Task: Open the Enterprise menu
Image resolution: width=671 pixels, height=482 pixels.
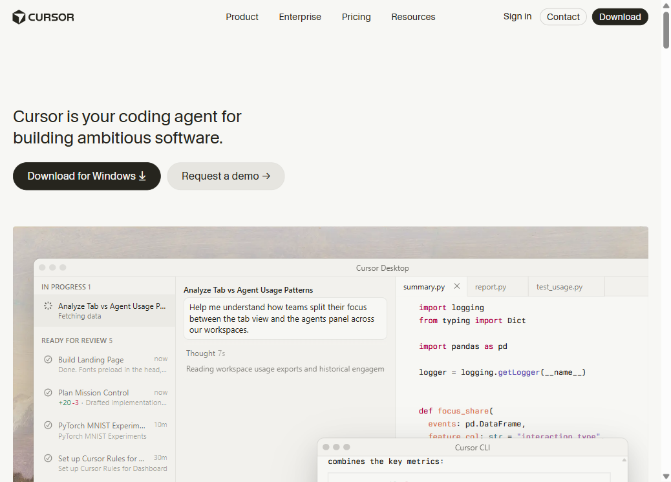Action: coord(300,17)
